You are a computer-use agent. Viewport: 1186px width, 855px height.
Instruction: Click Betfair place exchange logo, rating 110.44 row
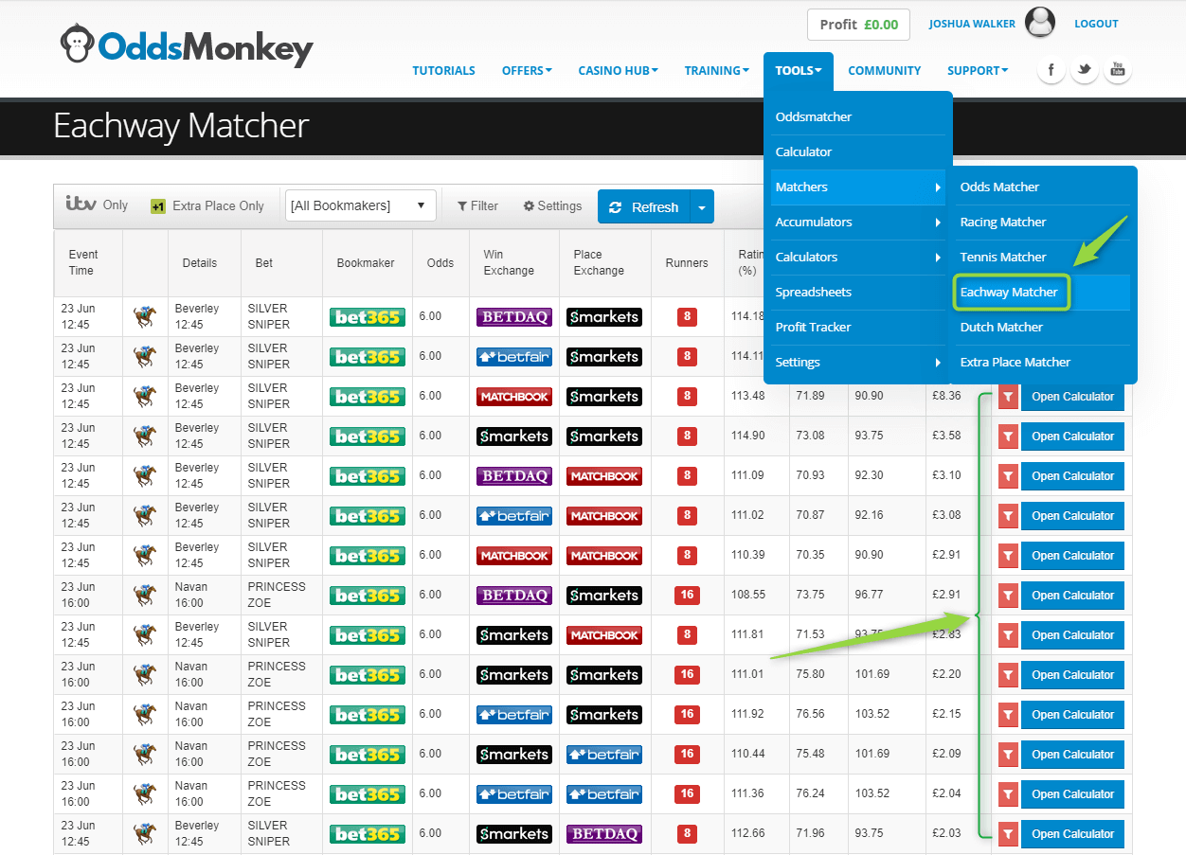[x=603, y=755]
